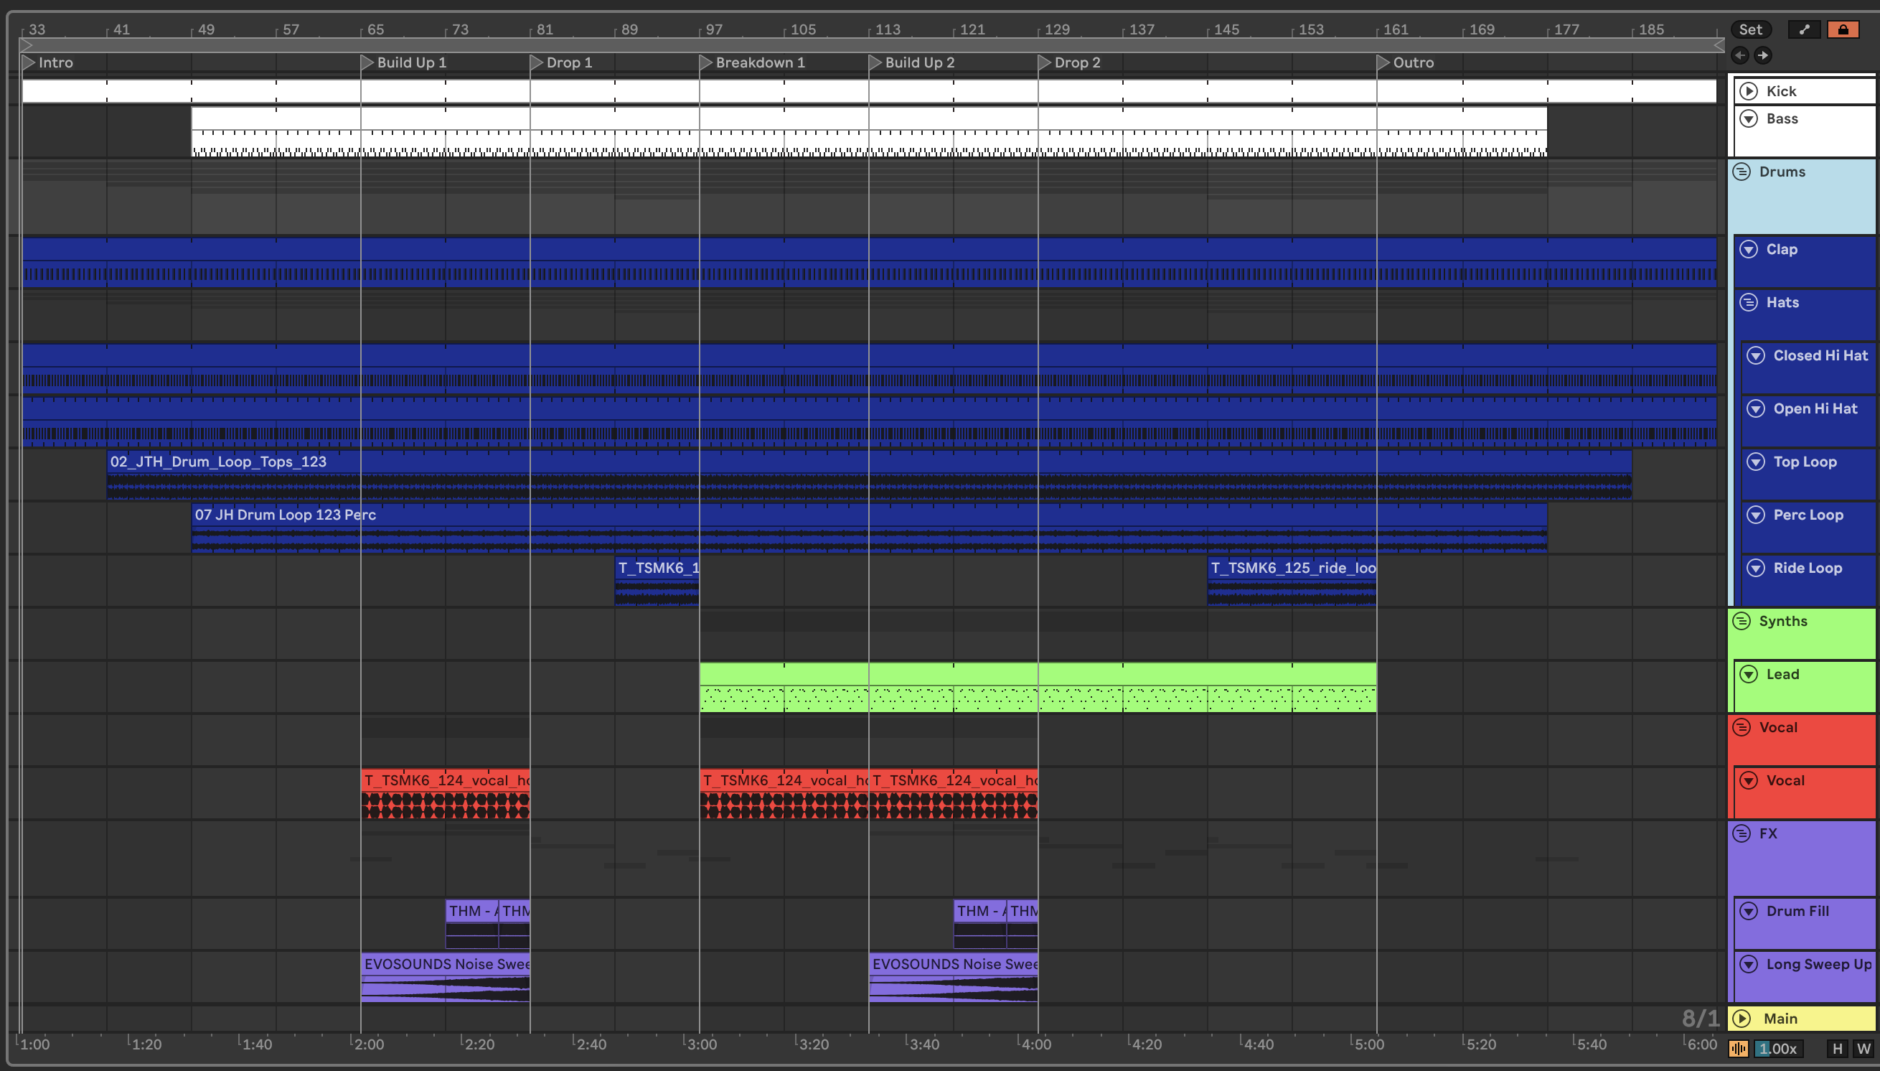Select the Outro locator marker
Screen dimensions: 1880x1071
(x=1383, y=62)
